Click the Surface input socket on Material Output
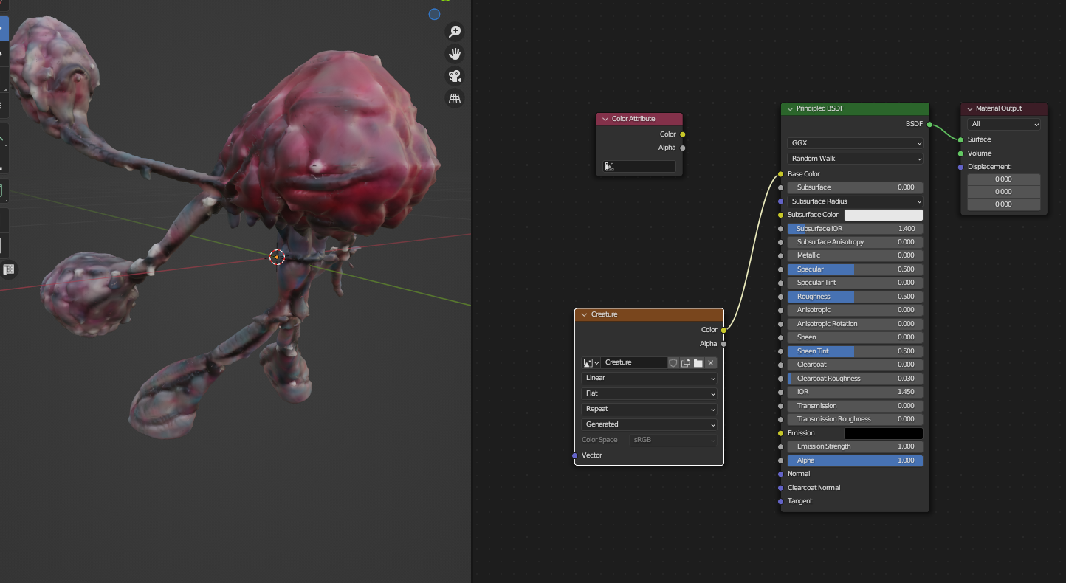Viewport: 1066px width, 583px height. 960,139
